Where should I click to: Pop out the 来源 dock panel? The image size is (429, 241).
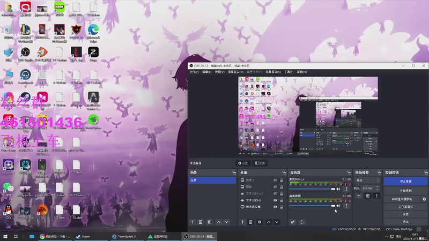284,172
